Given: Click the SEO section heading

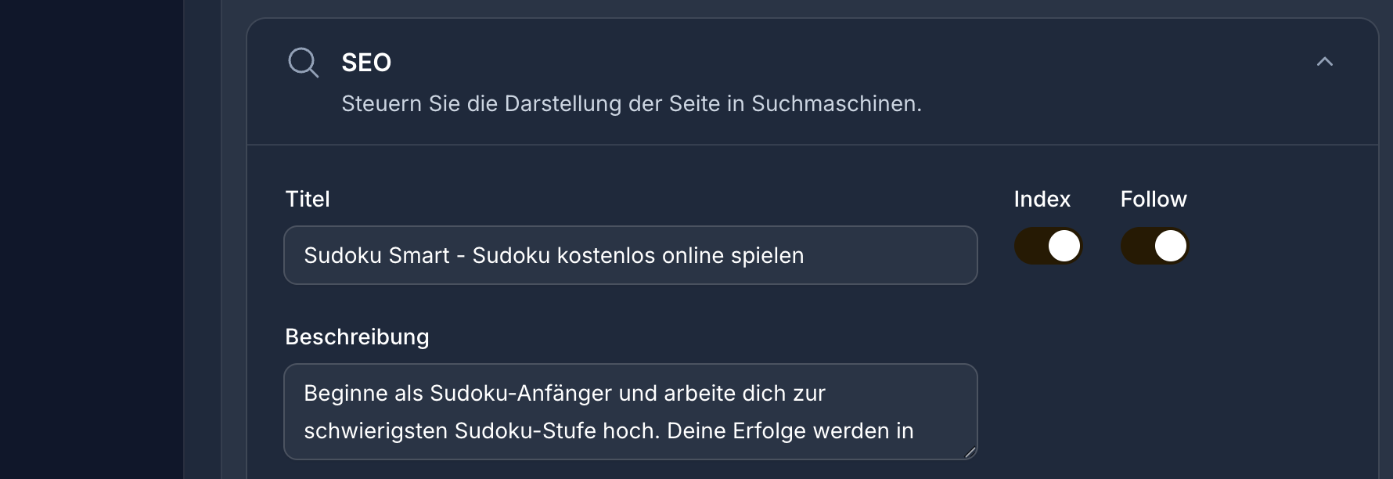Looking at the screenshot, I should click(365, 63).
